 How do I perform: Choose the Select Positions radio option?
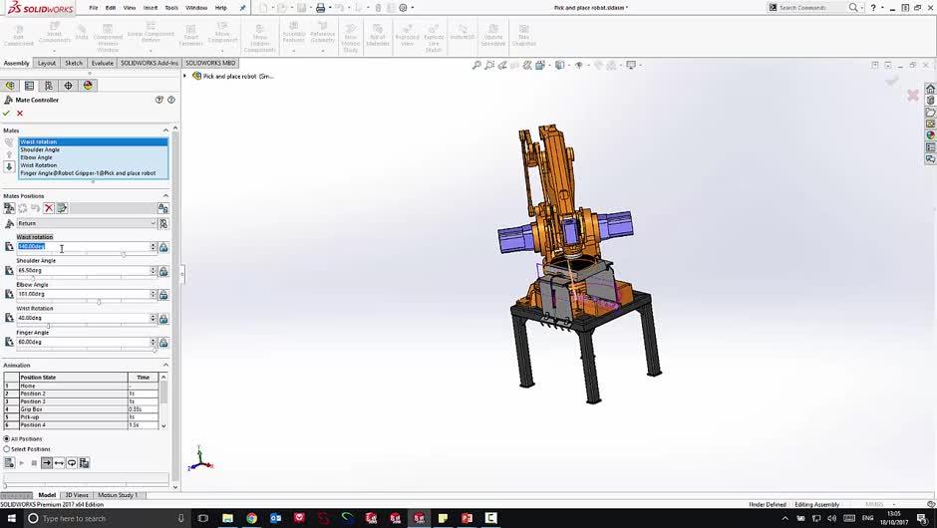coord(7,449)
